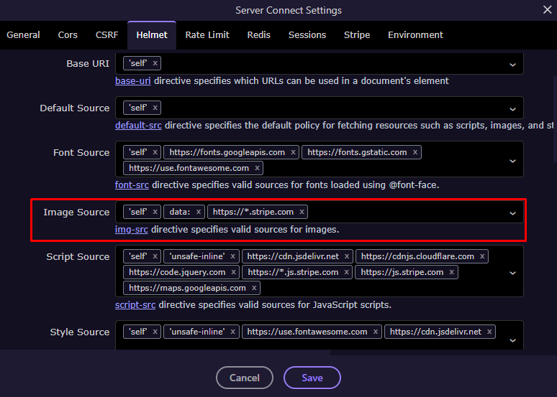
Task: Switch to the Cors tab
Action: [68, 34]
